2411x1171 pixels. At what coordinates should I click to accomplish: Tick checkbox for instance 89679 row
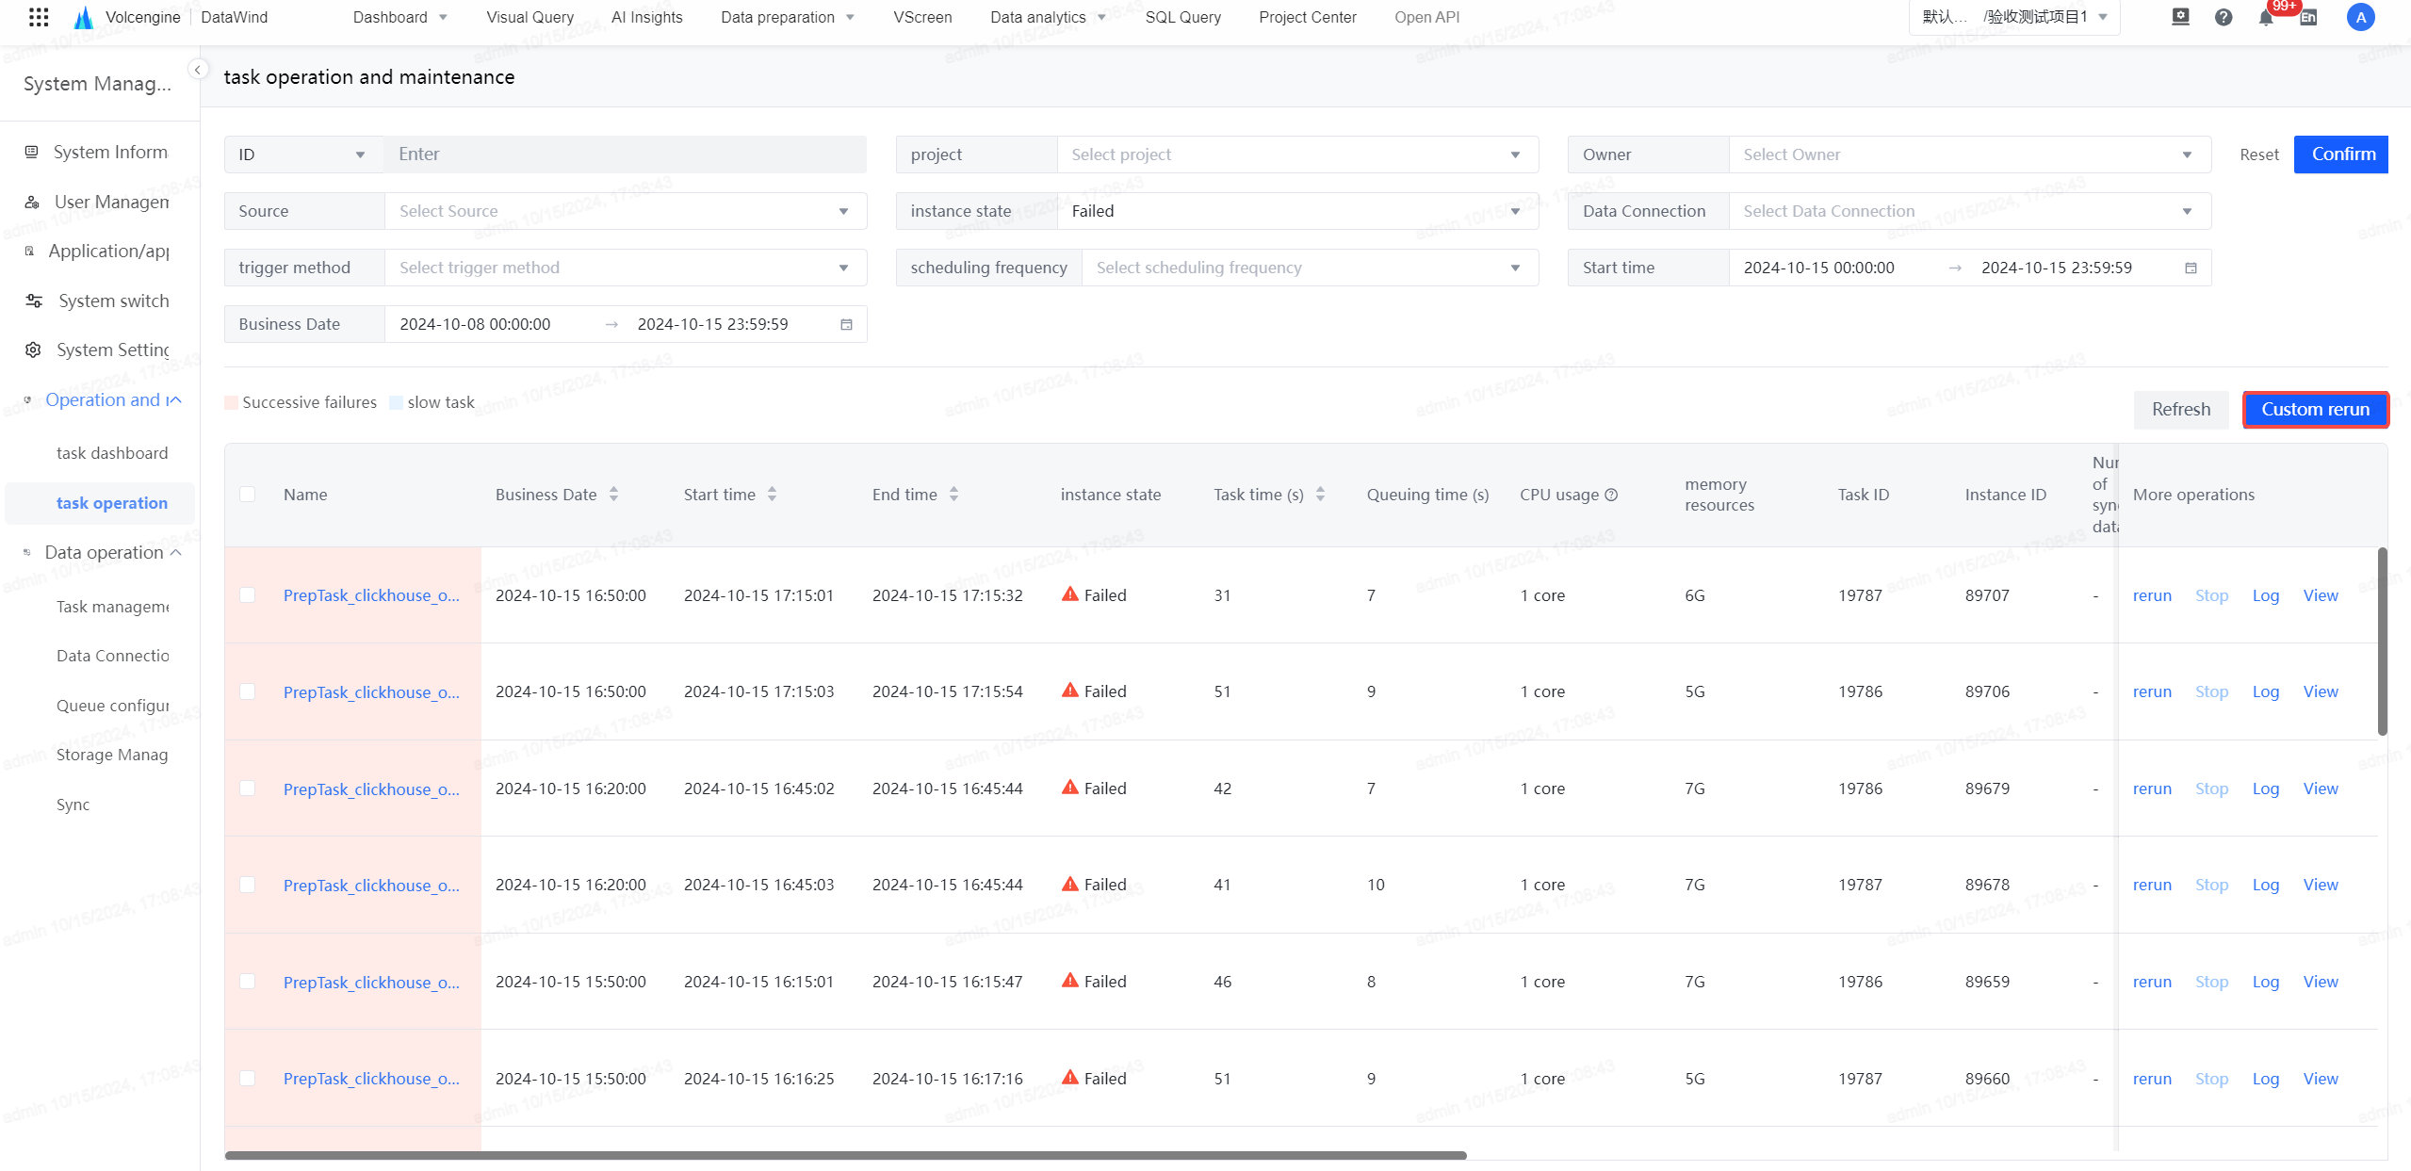pos(247,789)
